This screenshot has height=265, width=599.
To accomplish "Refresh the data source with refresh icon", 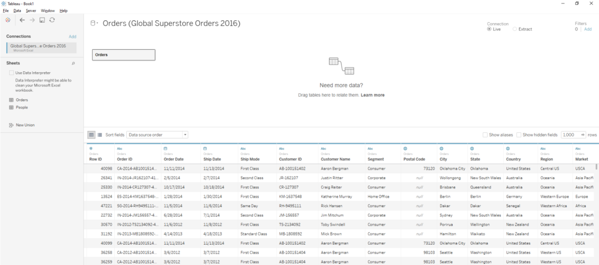I will (x=52, y=20).
